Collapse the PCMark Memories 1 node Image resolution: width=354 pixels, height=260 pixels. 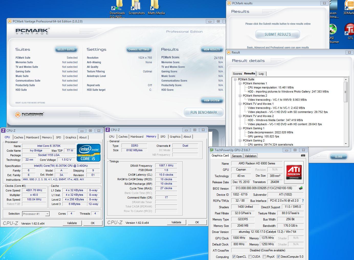point(240,83)
